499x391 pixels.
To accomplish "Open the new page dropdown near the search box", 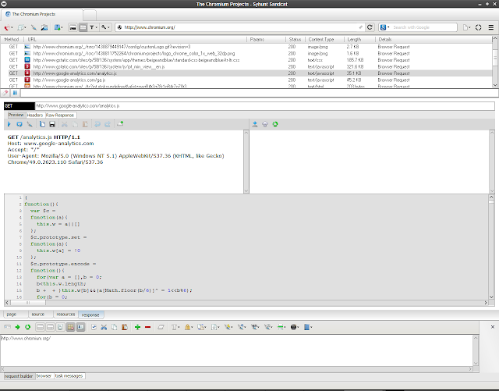I will pyautogui.click(x=466, y=27).
